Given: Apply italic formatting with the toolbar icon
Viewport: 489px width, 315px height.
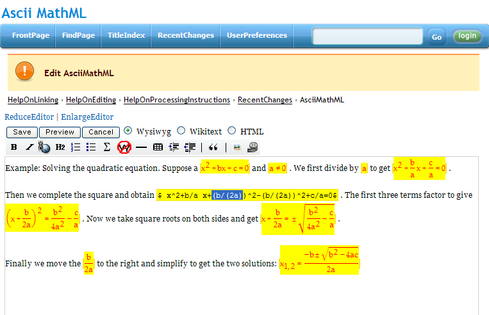Looking at the screenshot, I should (29, 147).
